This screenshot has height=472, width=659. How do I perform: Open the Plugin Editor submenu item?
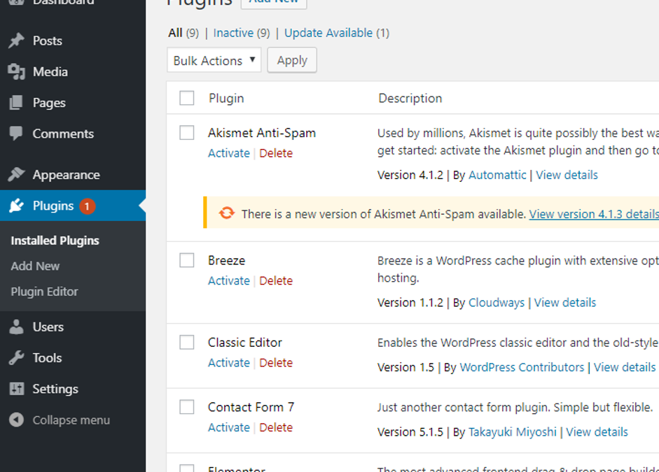click(45, 292)
